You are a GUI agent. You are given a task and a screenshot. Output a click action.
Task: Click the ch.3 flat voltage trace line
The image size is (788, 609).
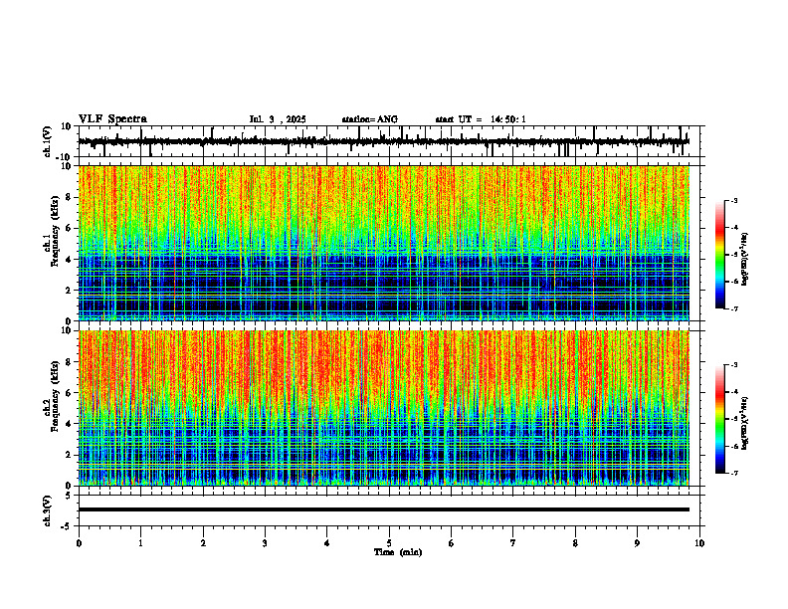coord(383,509)
